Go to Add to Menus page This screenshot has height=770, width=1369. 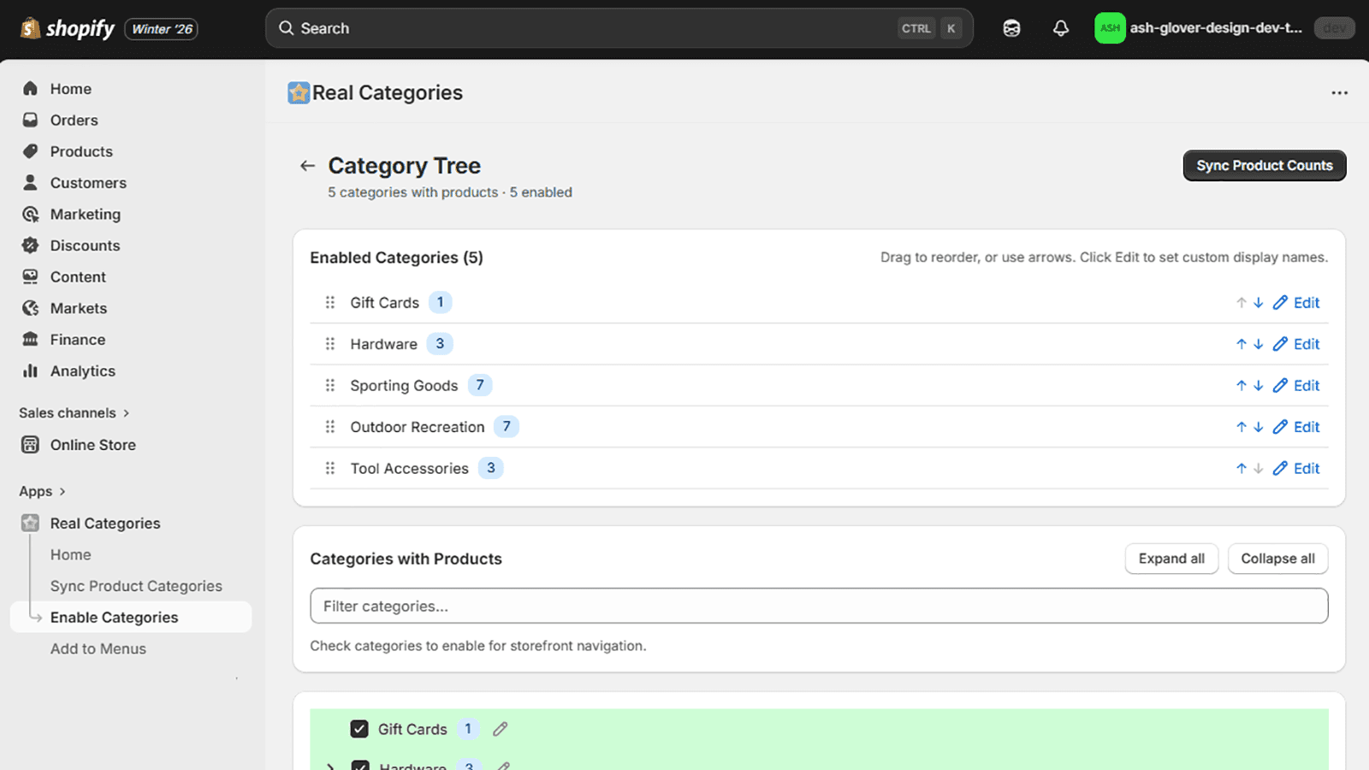(x=98, y=649)
